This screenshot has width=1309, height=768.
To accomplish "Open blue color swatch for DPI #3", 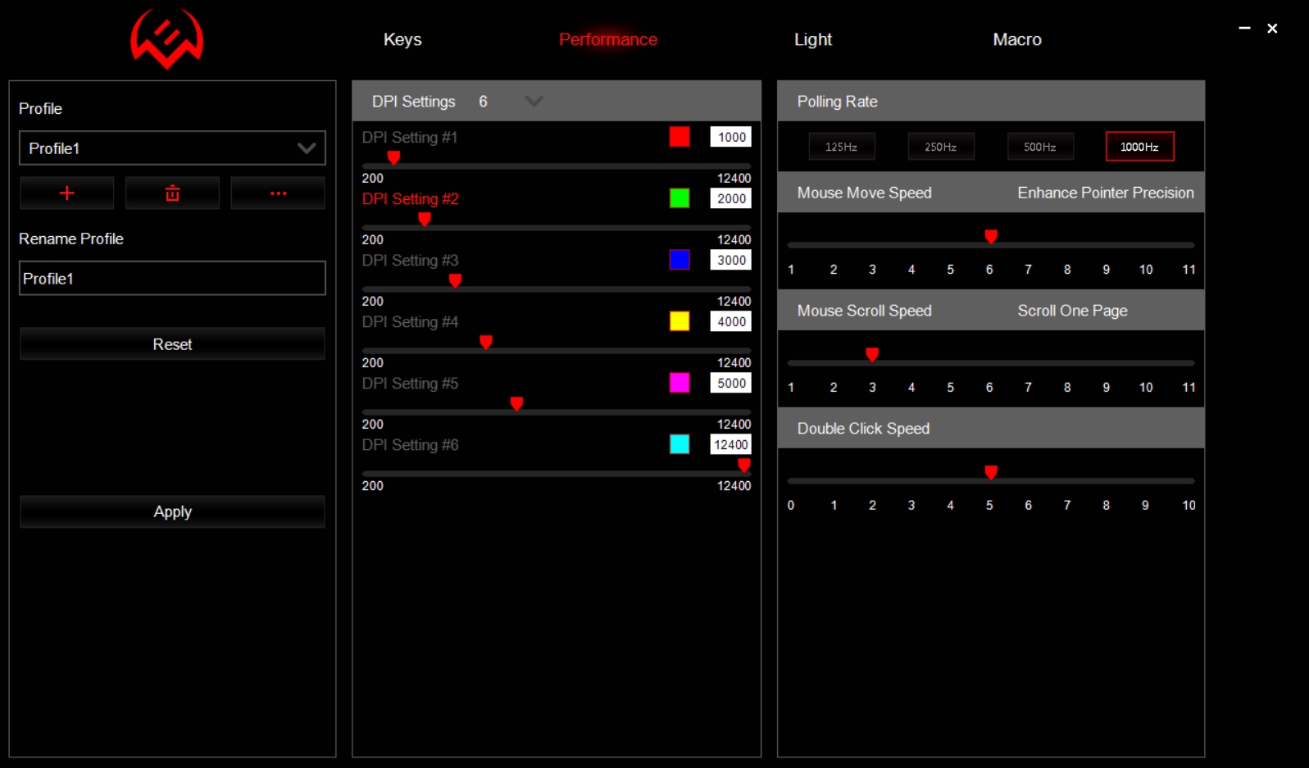I will (679, 260).
